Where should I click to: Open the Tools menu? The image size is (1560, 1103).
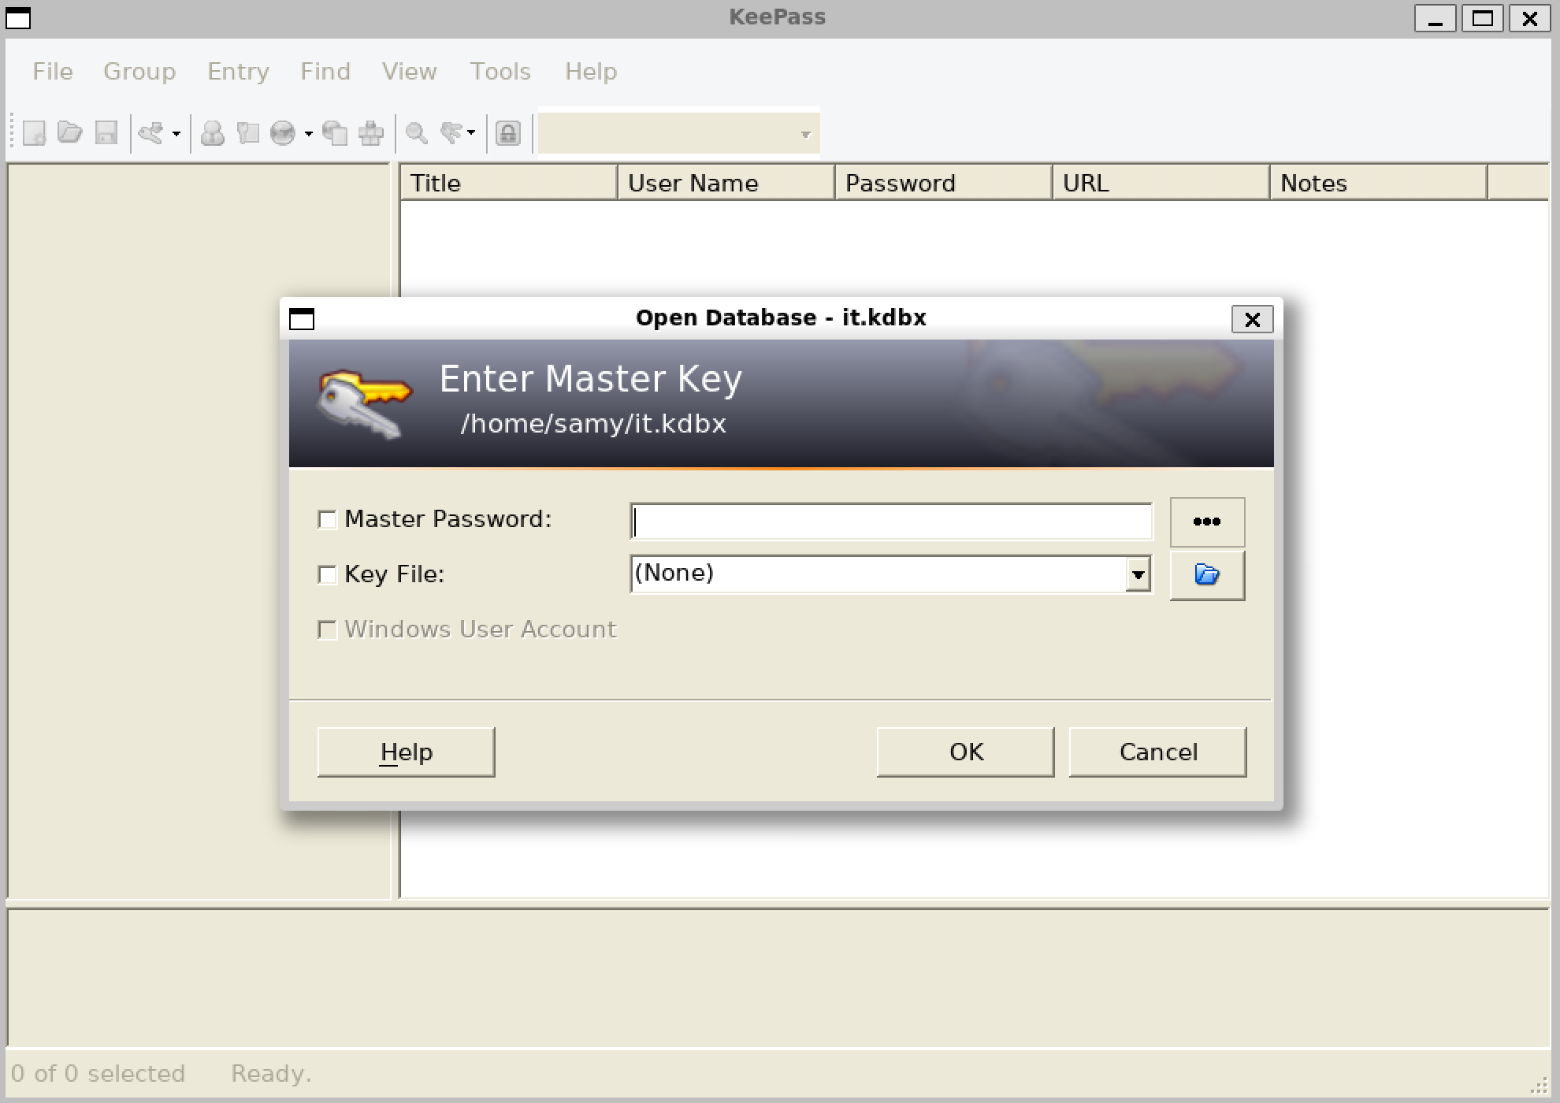coord(500,72)
